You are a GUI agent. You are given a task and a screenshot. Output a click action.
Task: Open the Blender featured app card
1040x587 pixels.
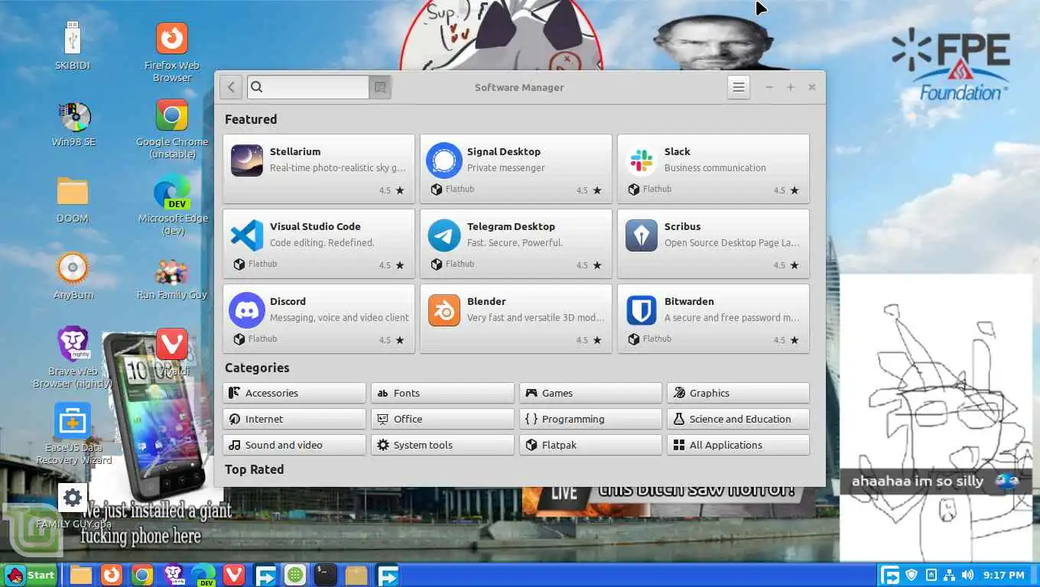(516, 319)
